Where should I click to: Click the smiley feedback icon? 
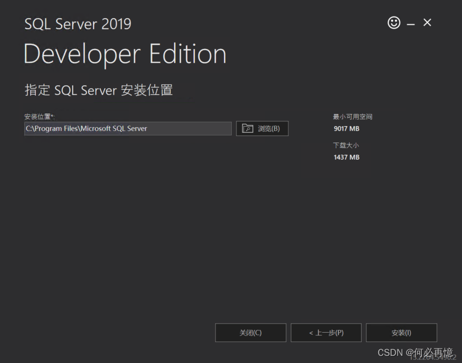pos(394,23)
